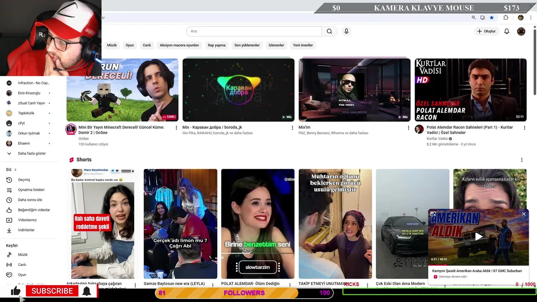537x302 pixels.
Task: Open the Chrome three-dot menu
Action: (531, 18)
